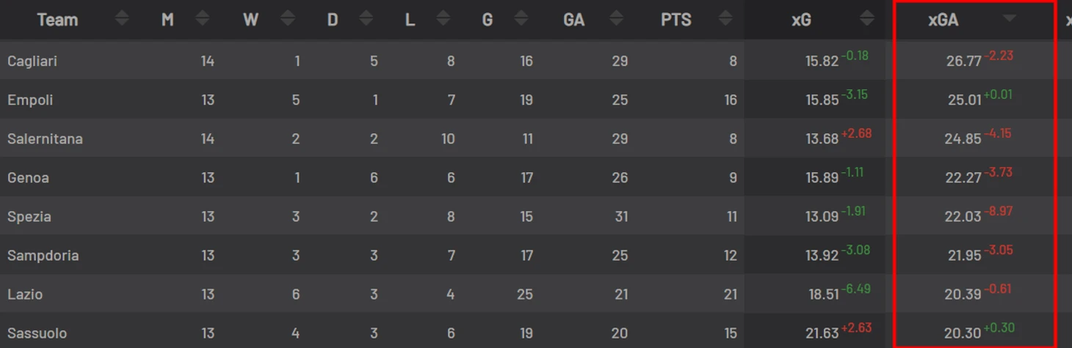
Task: Open Cagliari team page
Action: [x=32, y=61]
